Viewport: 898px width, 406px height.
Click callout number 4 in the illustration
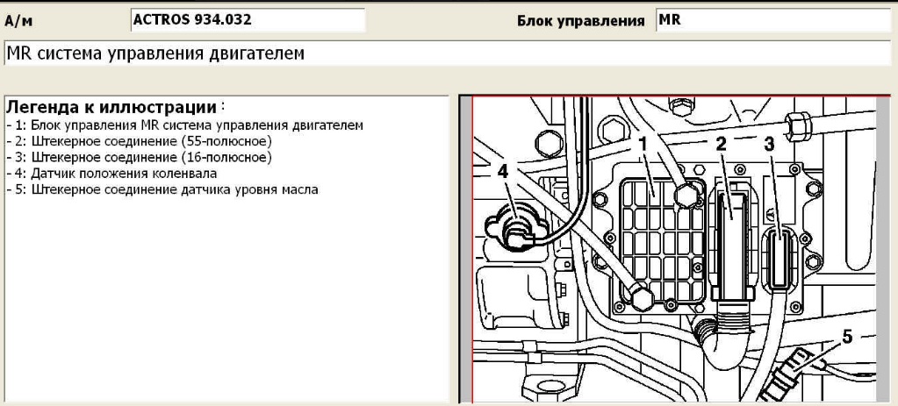click(x=502, y=170)
